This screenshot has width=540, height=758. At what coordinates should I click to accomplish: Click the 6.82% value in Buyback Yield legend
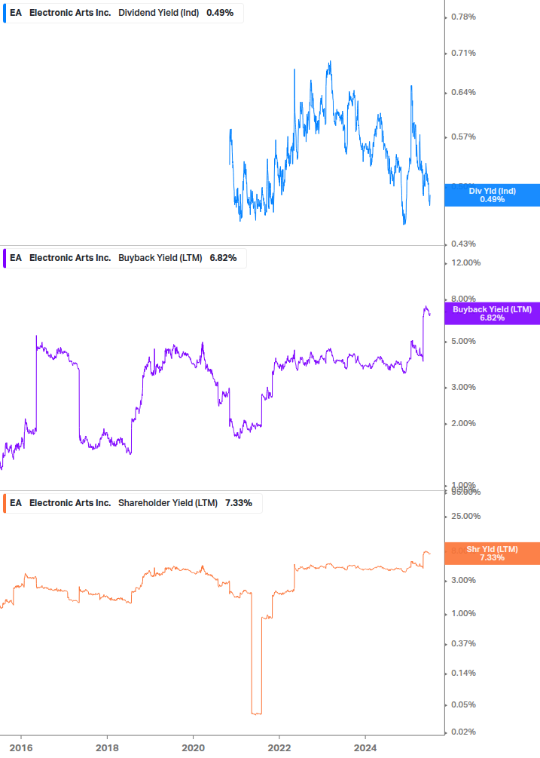click(x=224, y=258)
